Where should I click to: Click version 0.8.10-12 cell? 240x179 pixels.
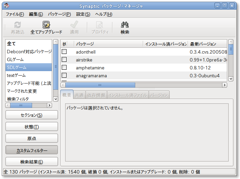[x=200, y=68]
